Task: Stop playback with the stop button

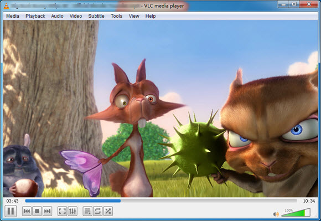Action: (37, 211)
